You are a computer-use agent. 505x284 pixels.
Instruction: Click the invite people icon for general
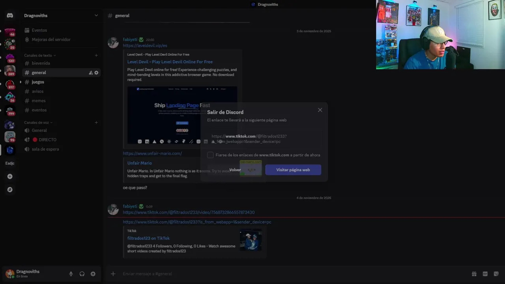tap(91, 73)
